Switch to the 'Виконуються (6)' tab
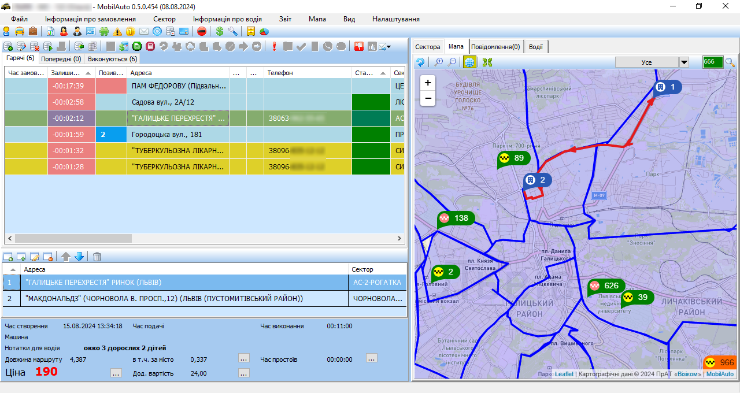This screenshot has height=393, width=740. [x=112, y=59]
